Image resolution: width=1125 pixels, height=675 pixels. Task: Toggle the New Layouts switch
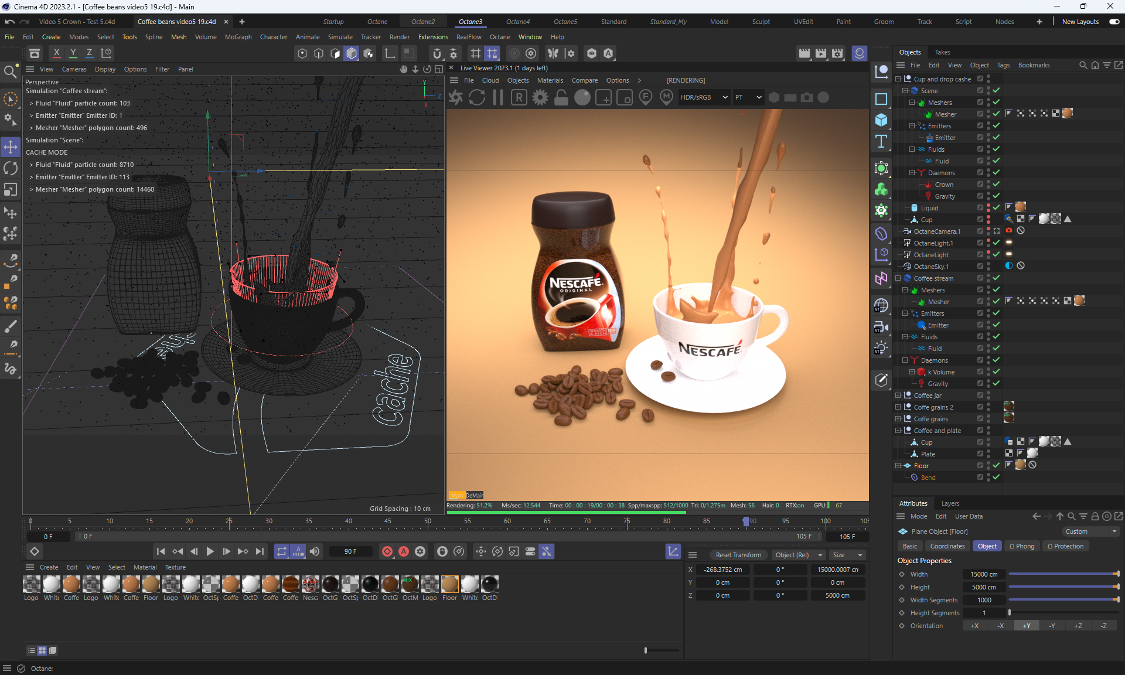click(1114, 22)
